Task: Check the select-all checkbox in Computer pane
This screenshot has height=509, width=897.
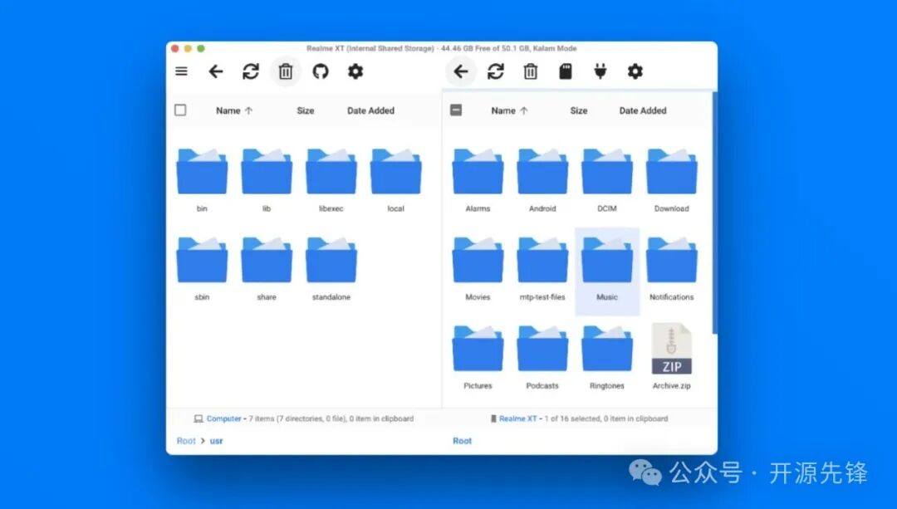Action: (180, 109)
